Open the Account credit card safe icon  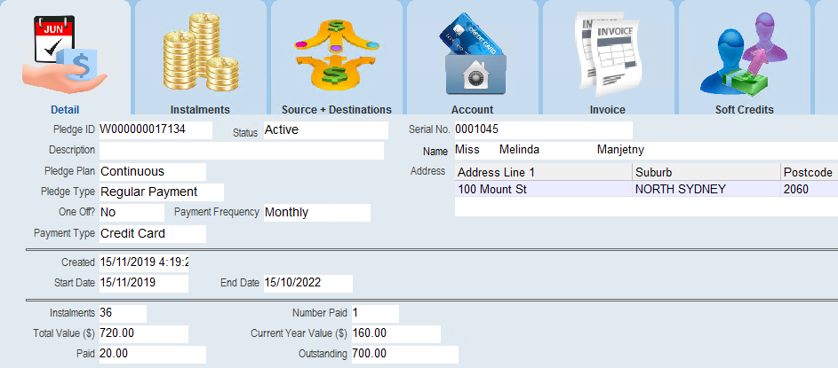pyautogui.click(x=473, y=54)
